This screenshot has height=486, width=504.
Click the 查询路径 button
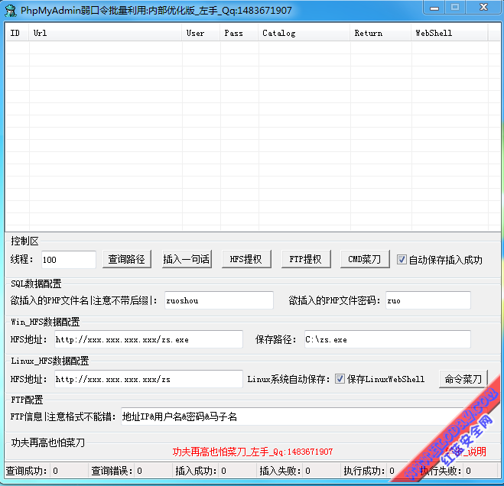127,259
